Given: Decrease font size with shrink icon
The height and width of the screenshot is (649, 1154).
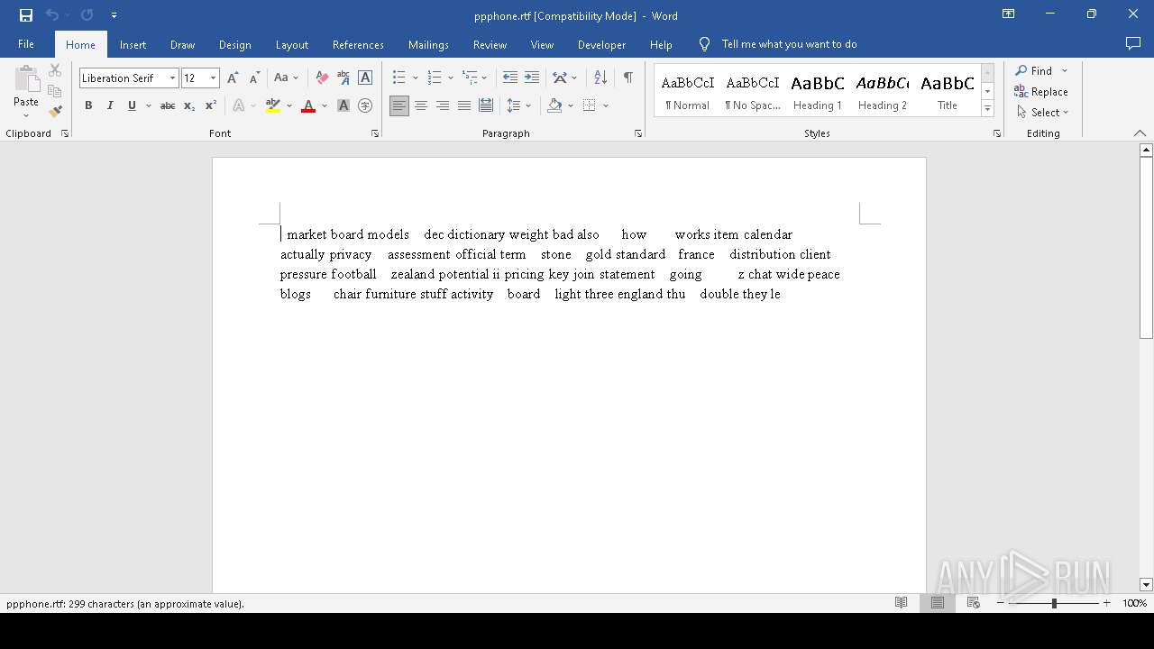Looking at the screenshot, I should tap(254, 78).
